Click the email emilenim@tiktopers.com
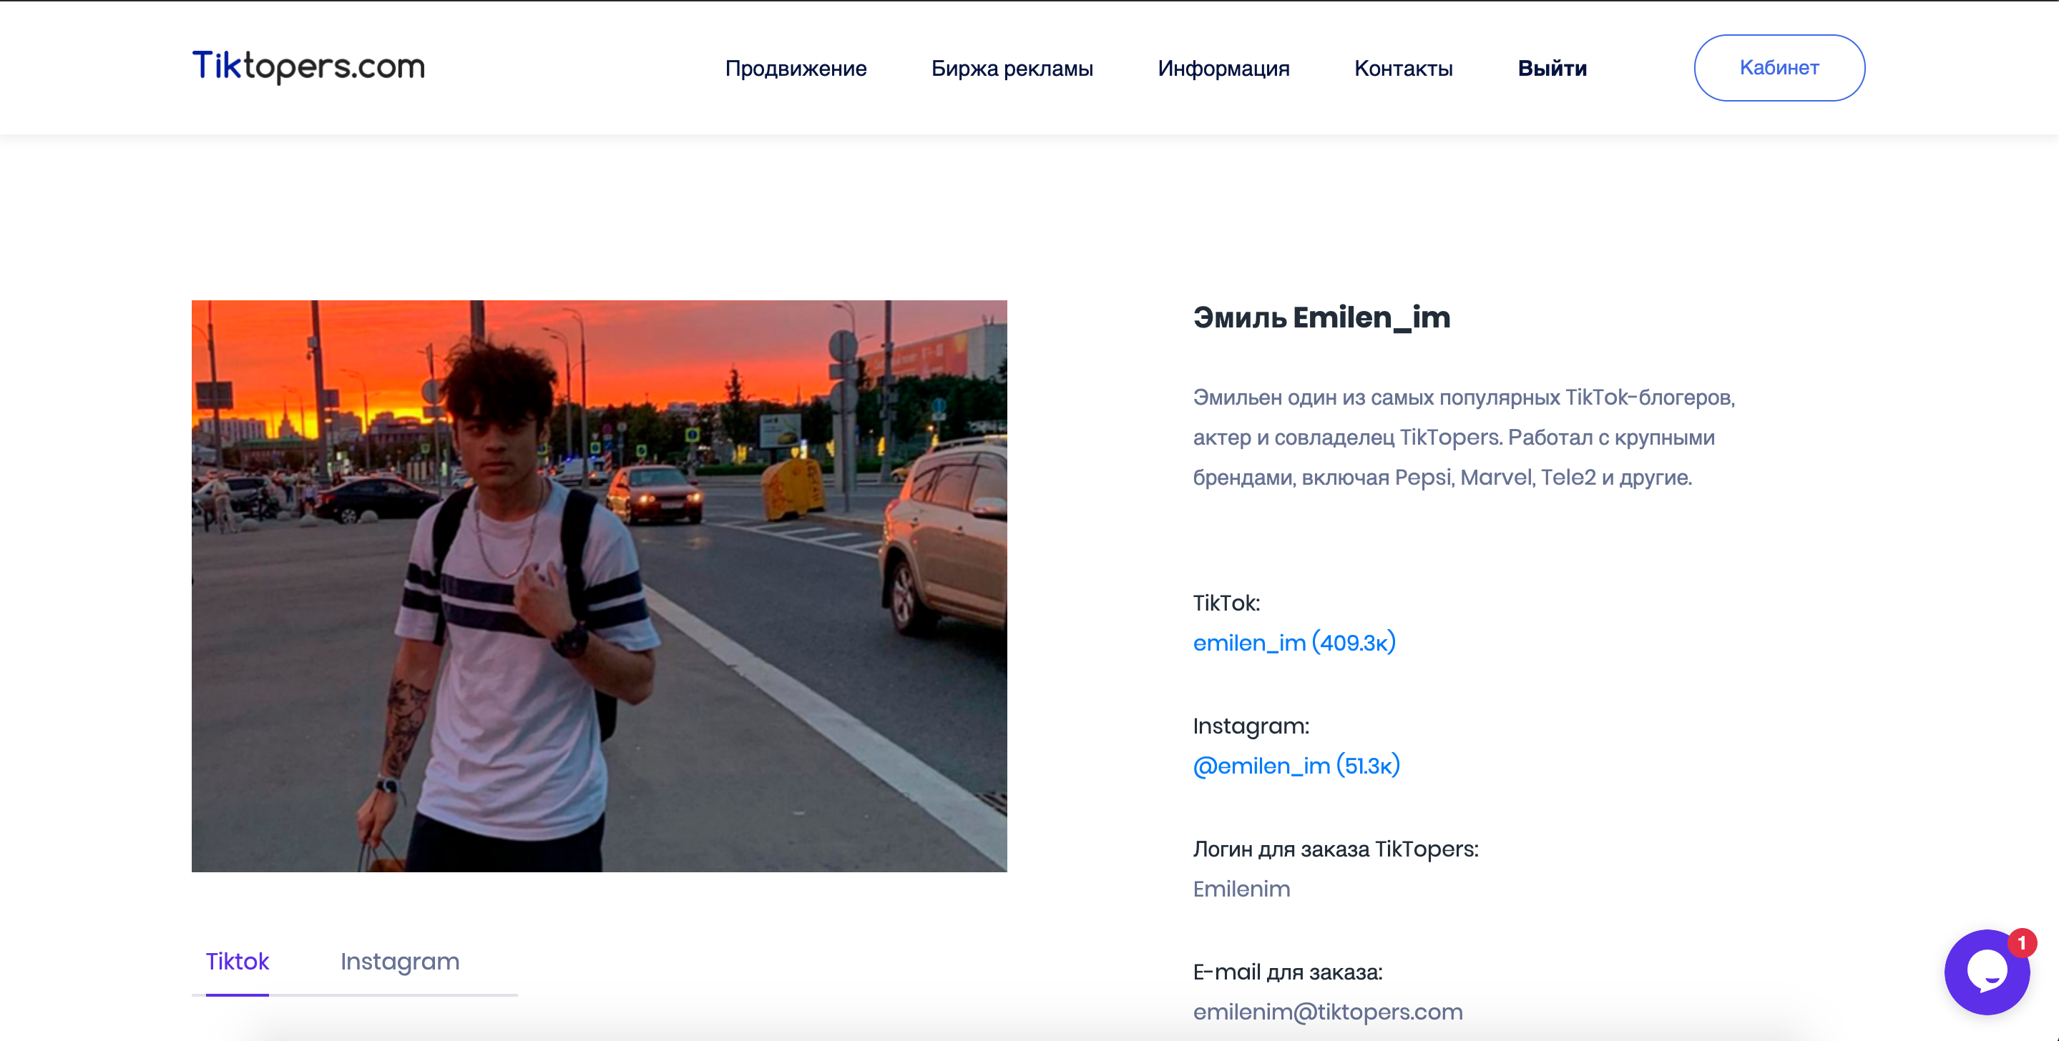 pos(1328,1012)
